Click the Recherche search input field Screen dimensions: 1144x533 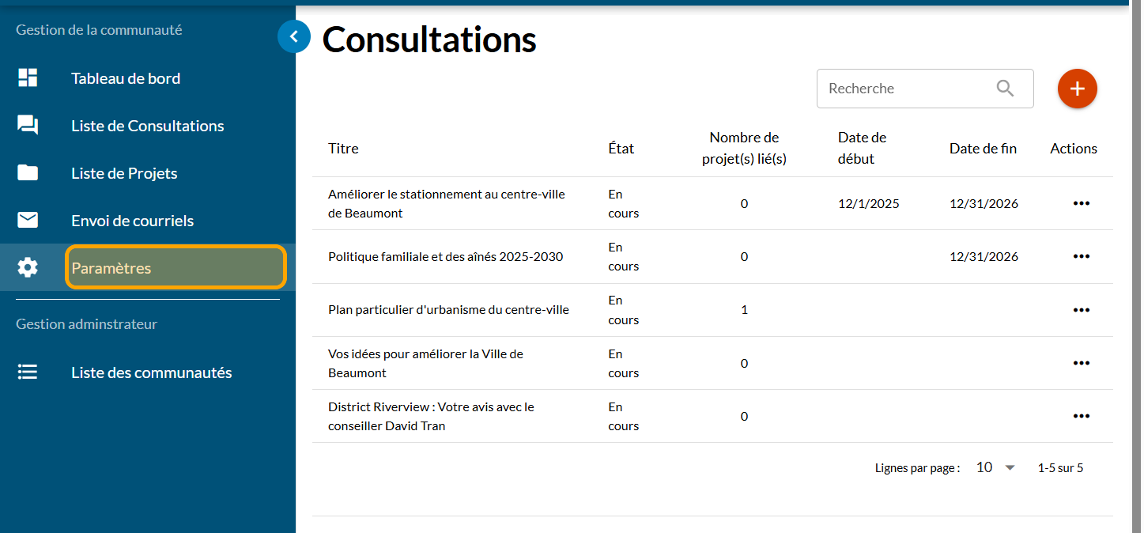(905, 89)
